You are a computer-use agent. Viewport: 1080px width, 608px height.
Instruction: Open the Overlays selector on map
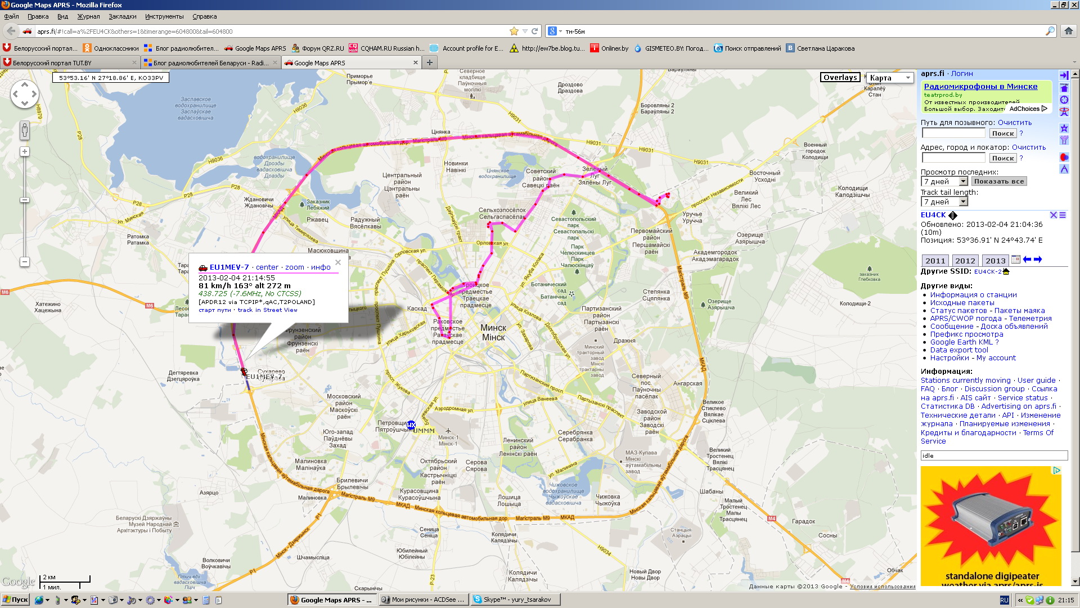840,78
